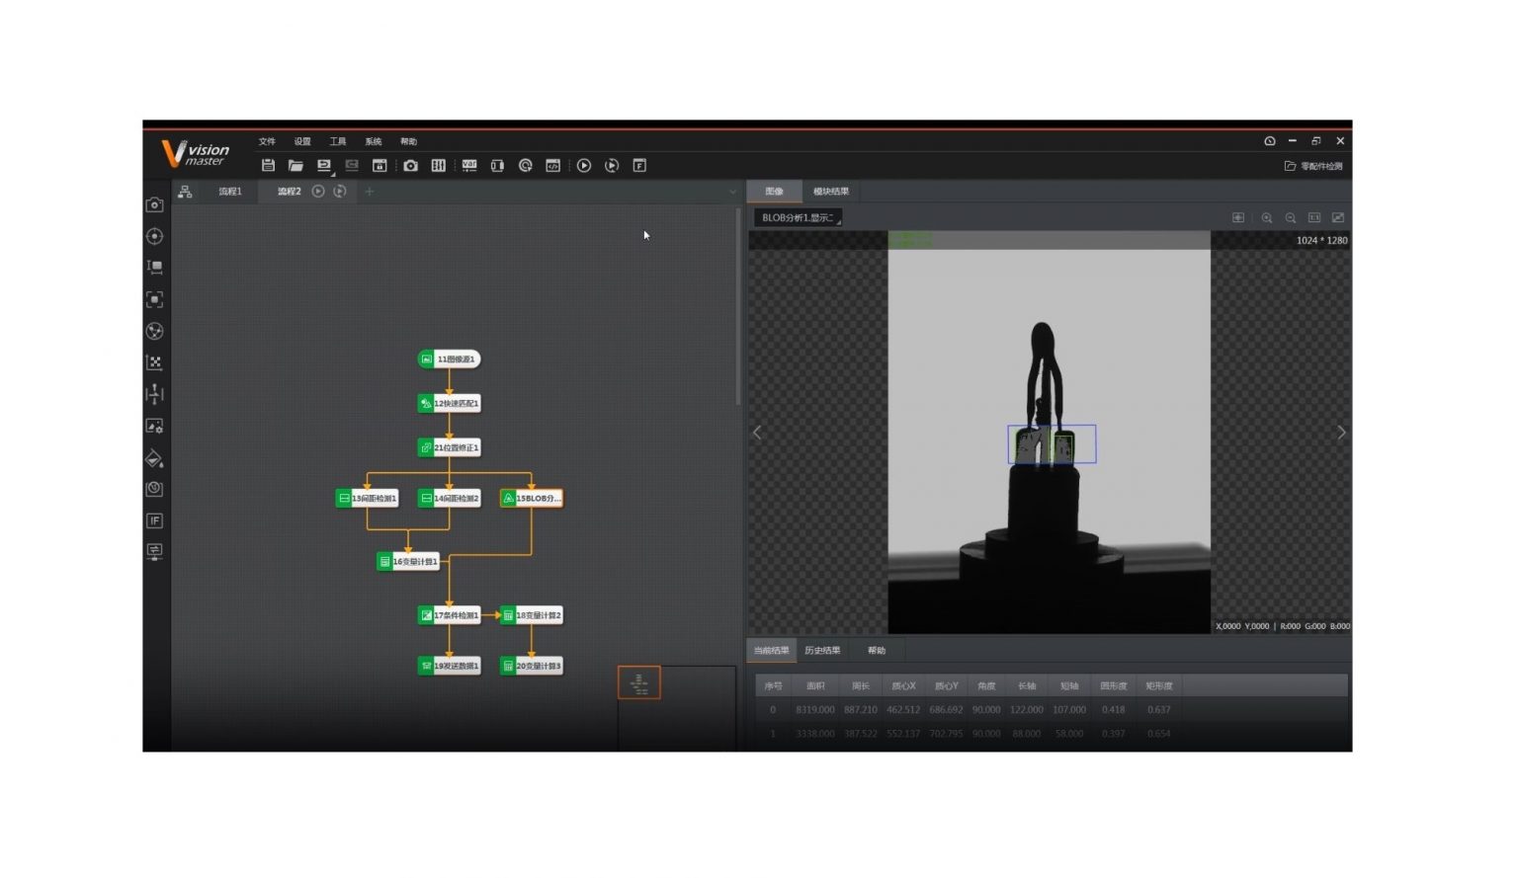Display the image at 1:1 scale
The width and height of the screenshot is (1518, 878).
pos(1314,217)
